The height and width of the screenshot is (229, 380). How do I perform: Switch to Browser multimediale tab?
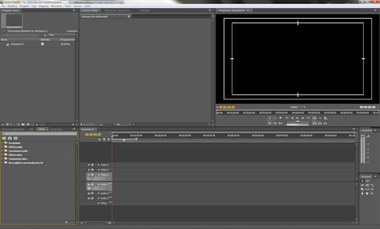click(13, 129)
